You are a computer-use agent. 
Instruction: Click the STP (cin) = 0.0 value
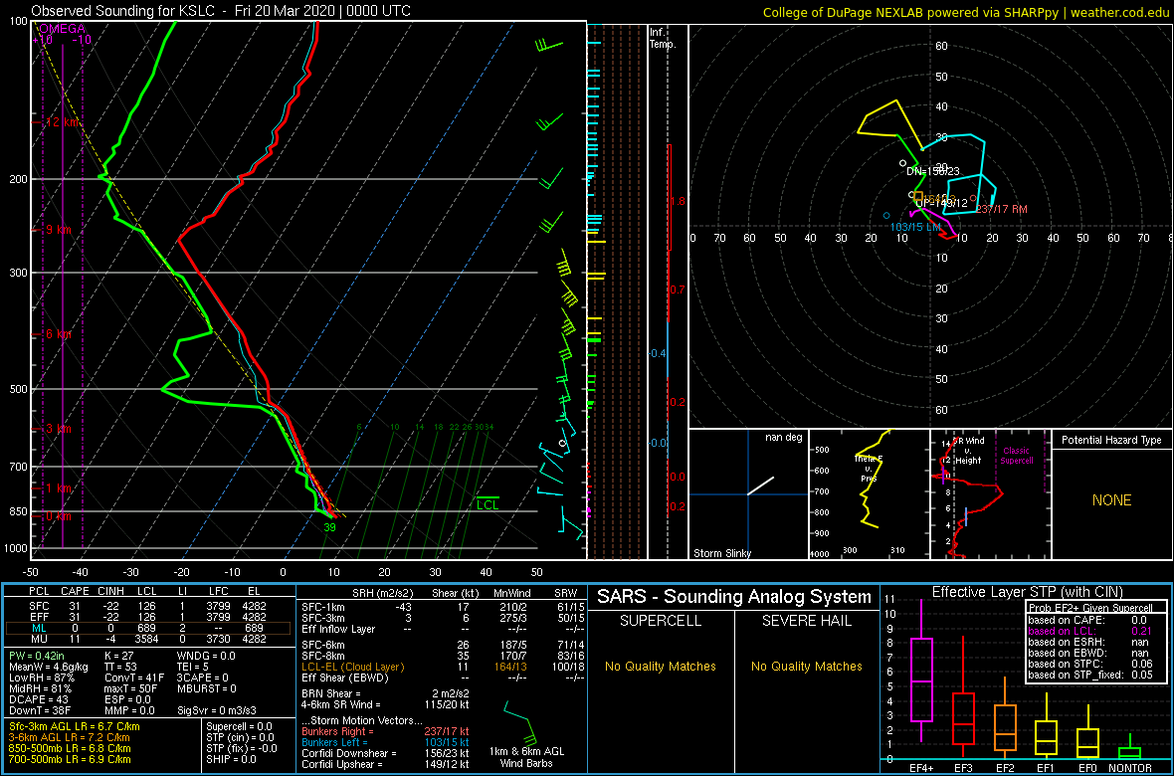(240, 738)
